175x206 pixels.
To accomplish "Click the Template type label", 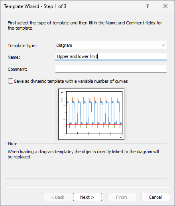I will point(22,46).
